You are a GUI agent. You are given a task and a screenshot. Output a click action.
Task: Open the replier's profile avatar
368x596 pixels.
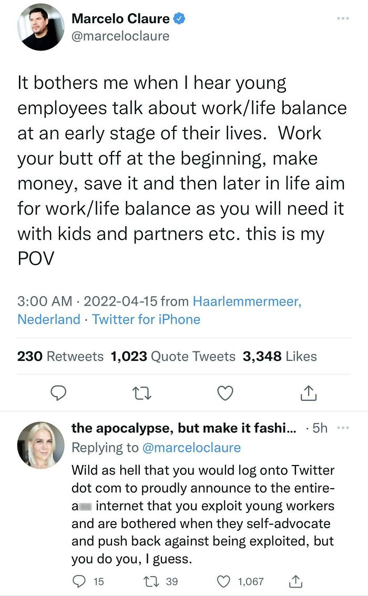pos(40,445)
